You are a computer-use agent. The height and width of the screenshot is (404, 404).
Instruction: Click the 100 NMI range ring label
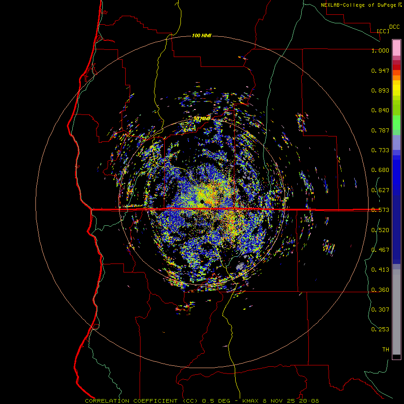click(x=202, y=35)
